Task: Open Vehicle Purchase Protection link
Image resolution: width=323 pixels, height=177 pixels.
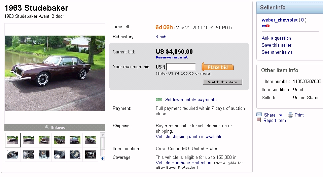Action: click(184, 163)
